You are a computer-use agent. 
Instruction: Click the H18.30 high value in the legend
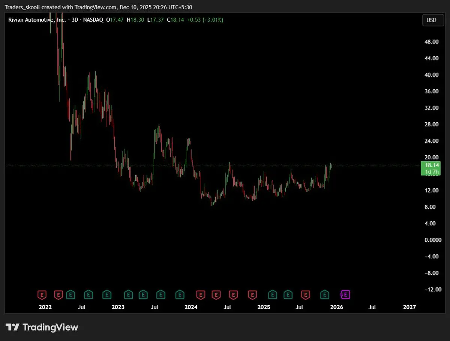click(136, 20)
